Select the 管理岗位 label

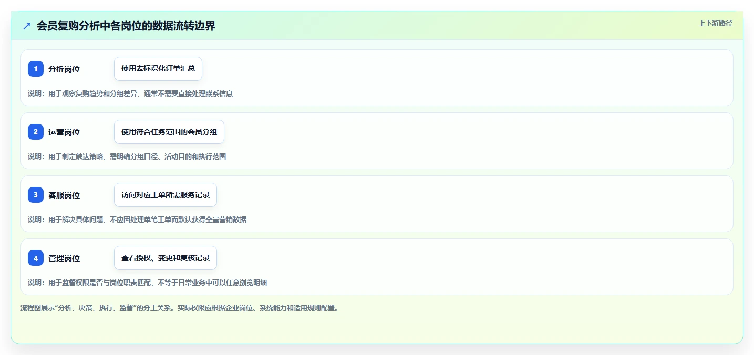(64, 258)
